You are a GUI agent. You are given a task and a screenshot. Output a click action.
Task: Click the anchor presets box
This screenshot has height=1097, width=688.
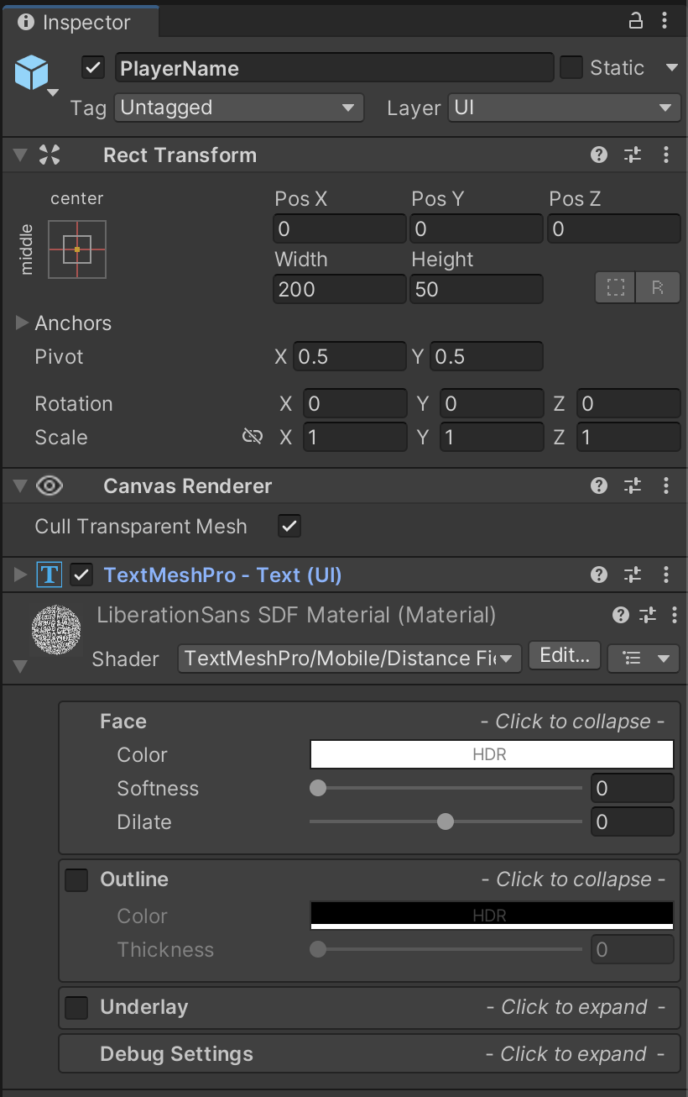tap(77, 249)
